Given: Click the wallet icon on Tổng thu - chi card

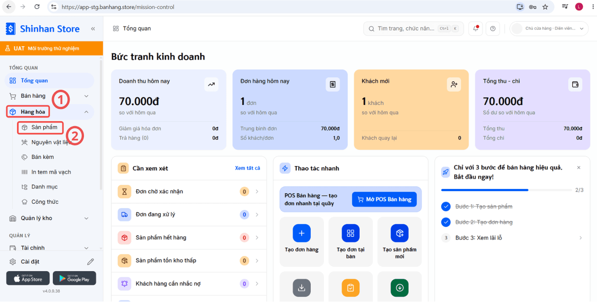Looking at the screenshot, I should 575,84.
